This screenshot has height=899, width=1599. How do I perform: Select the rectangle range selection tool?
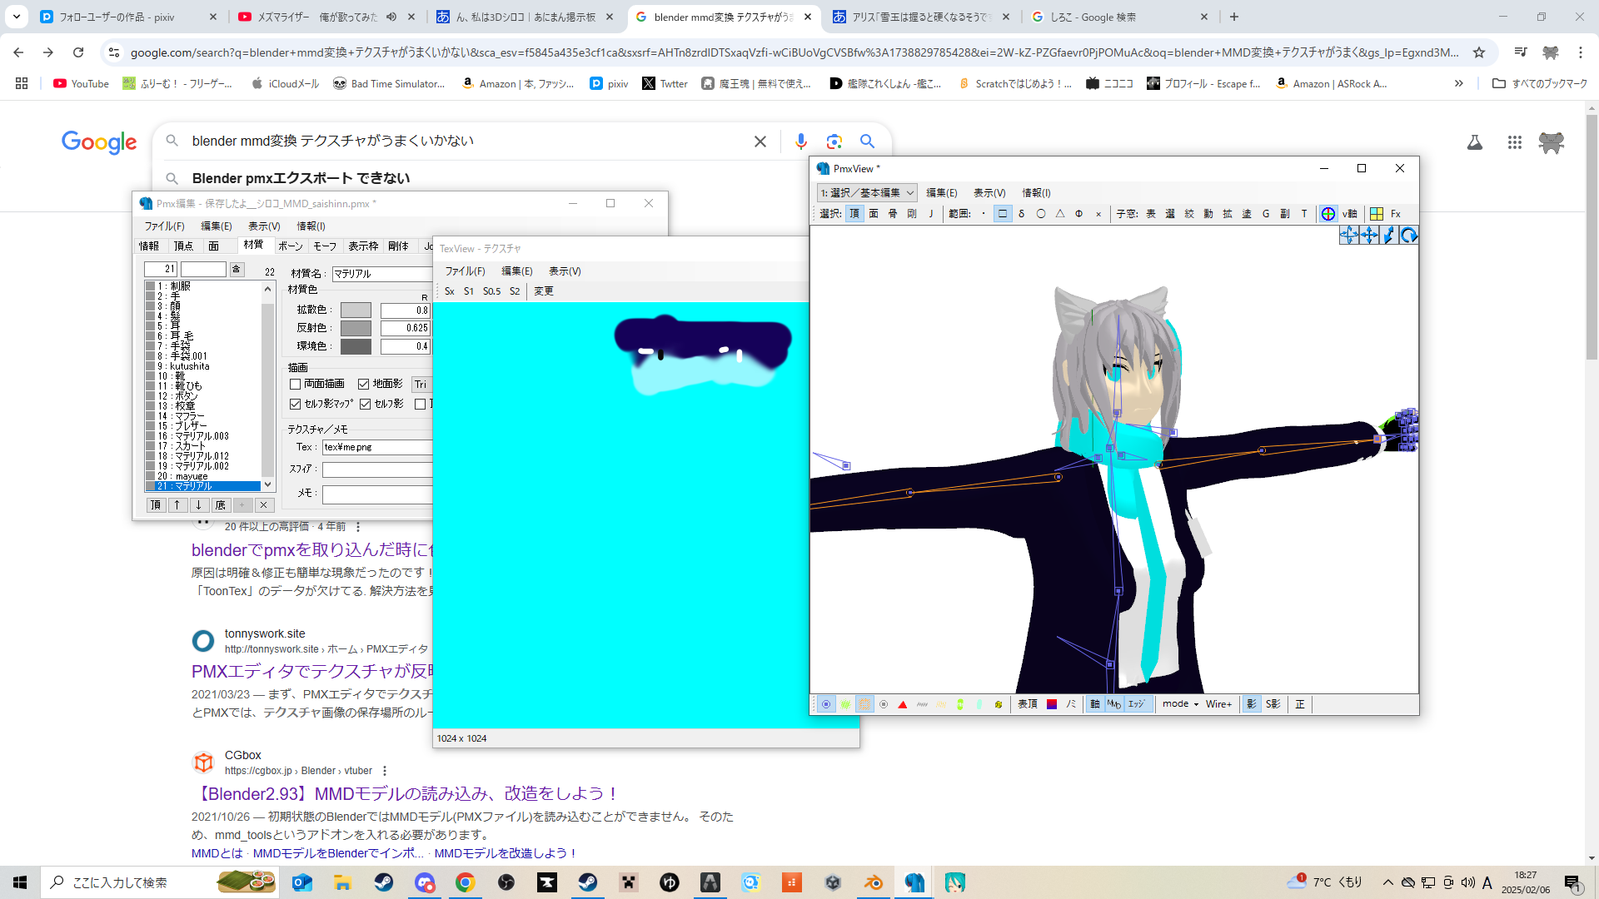[1003, 214]
